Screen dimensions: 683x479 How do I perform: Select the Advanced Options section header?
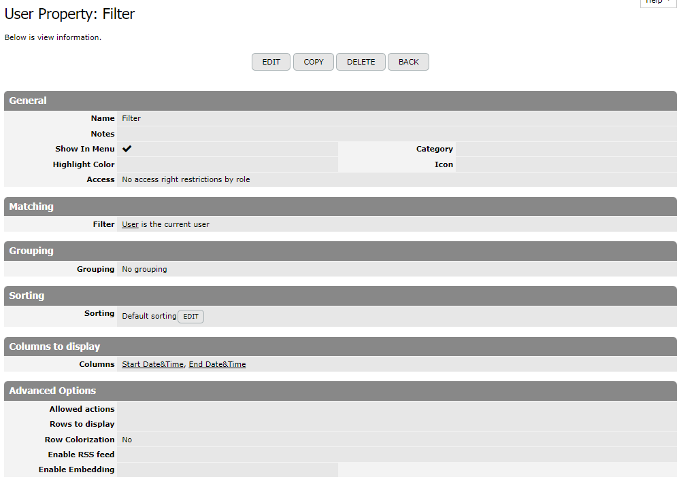point(52,391)
